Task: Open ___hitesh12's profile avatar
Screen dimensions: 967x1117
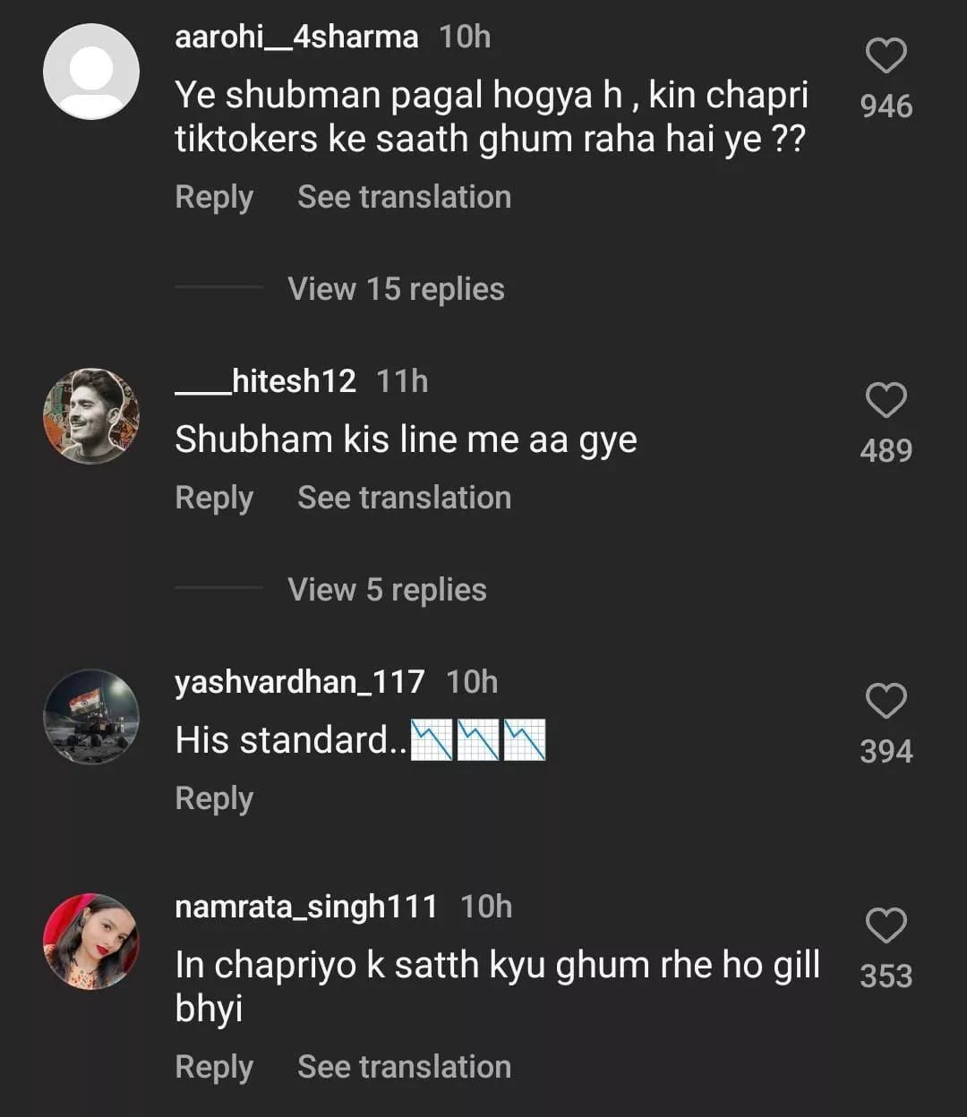Action: (91, 415)
